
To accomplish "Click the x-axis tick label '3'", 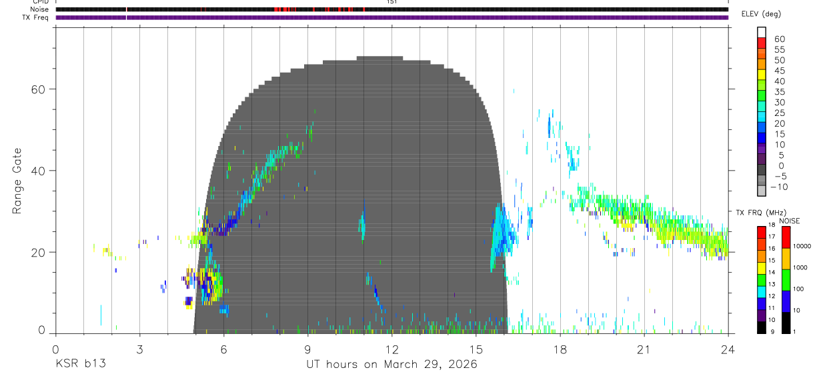I will click(x=139, y=349).
